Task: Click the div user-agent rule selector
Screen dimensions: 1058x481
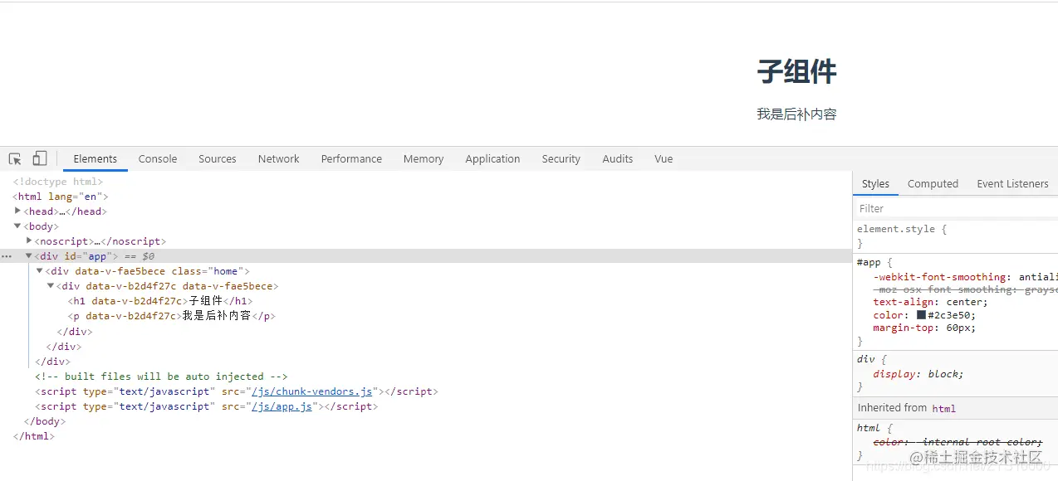Action: click(x=865, y=359)
